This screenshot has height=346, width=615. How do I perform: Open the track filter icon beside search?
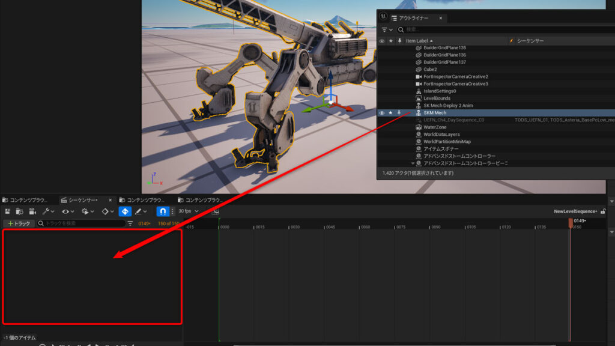(x=130, y=223)
